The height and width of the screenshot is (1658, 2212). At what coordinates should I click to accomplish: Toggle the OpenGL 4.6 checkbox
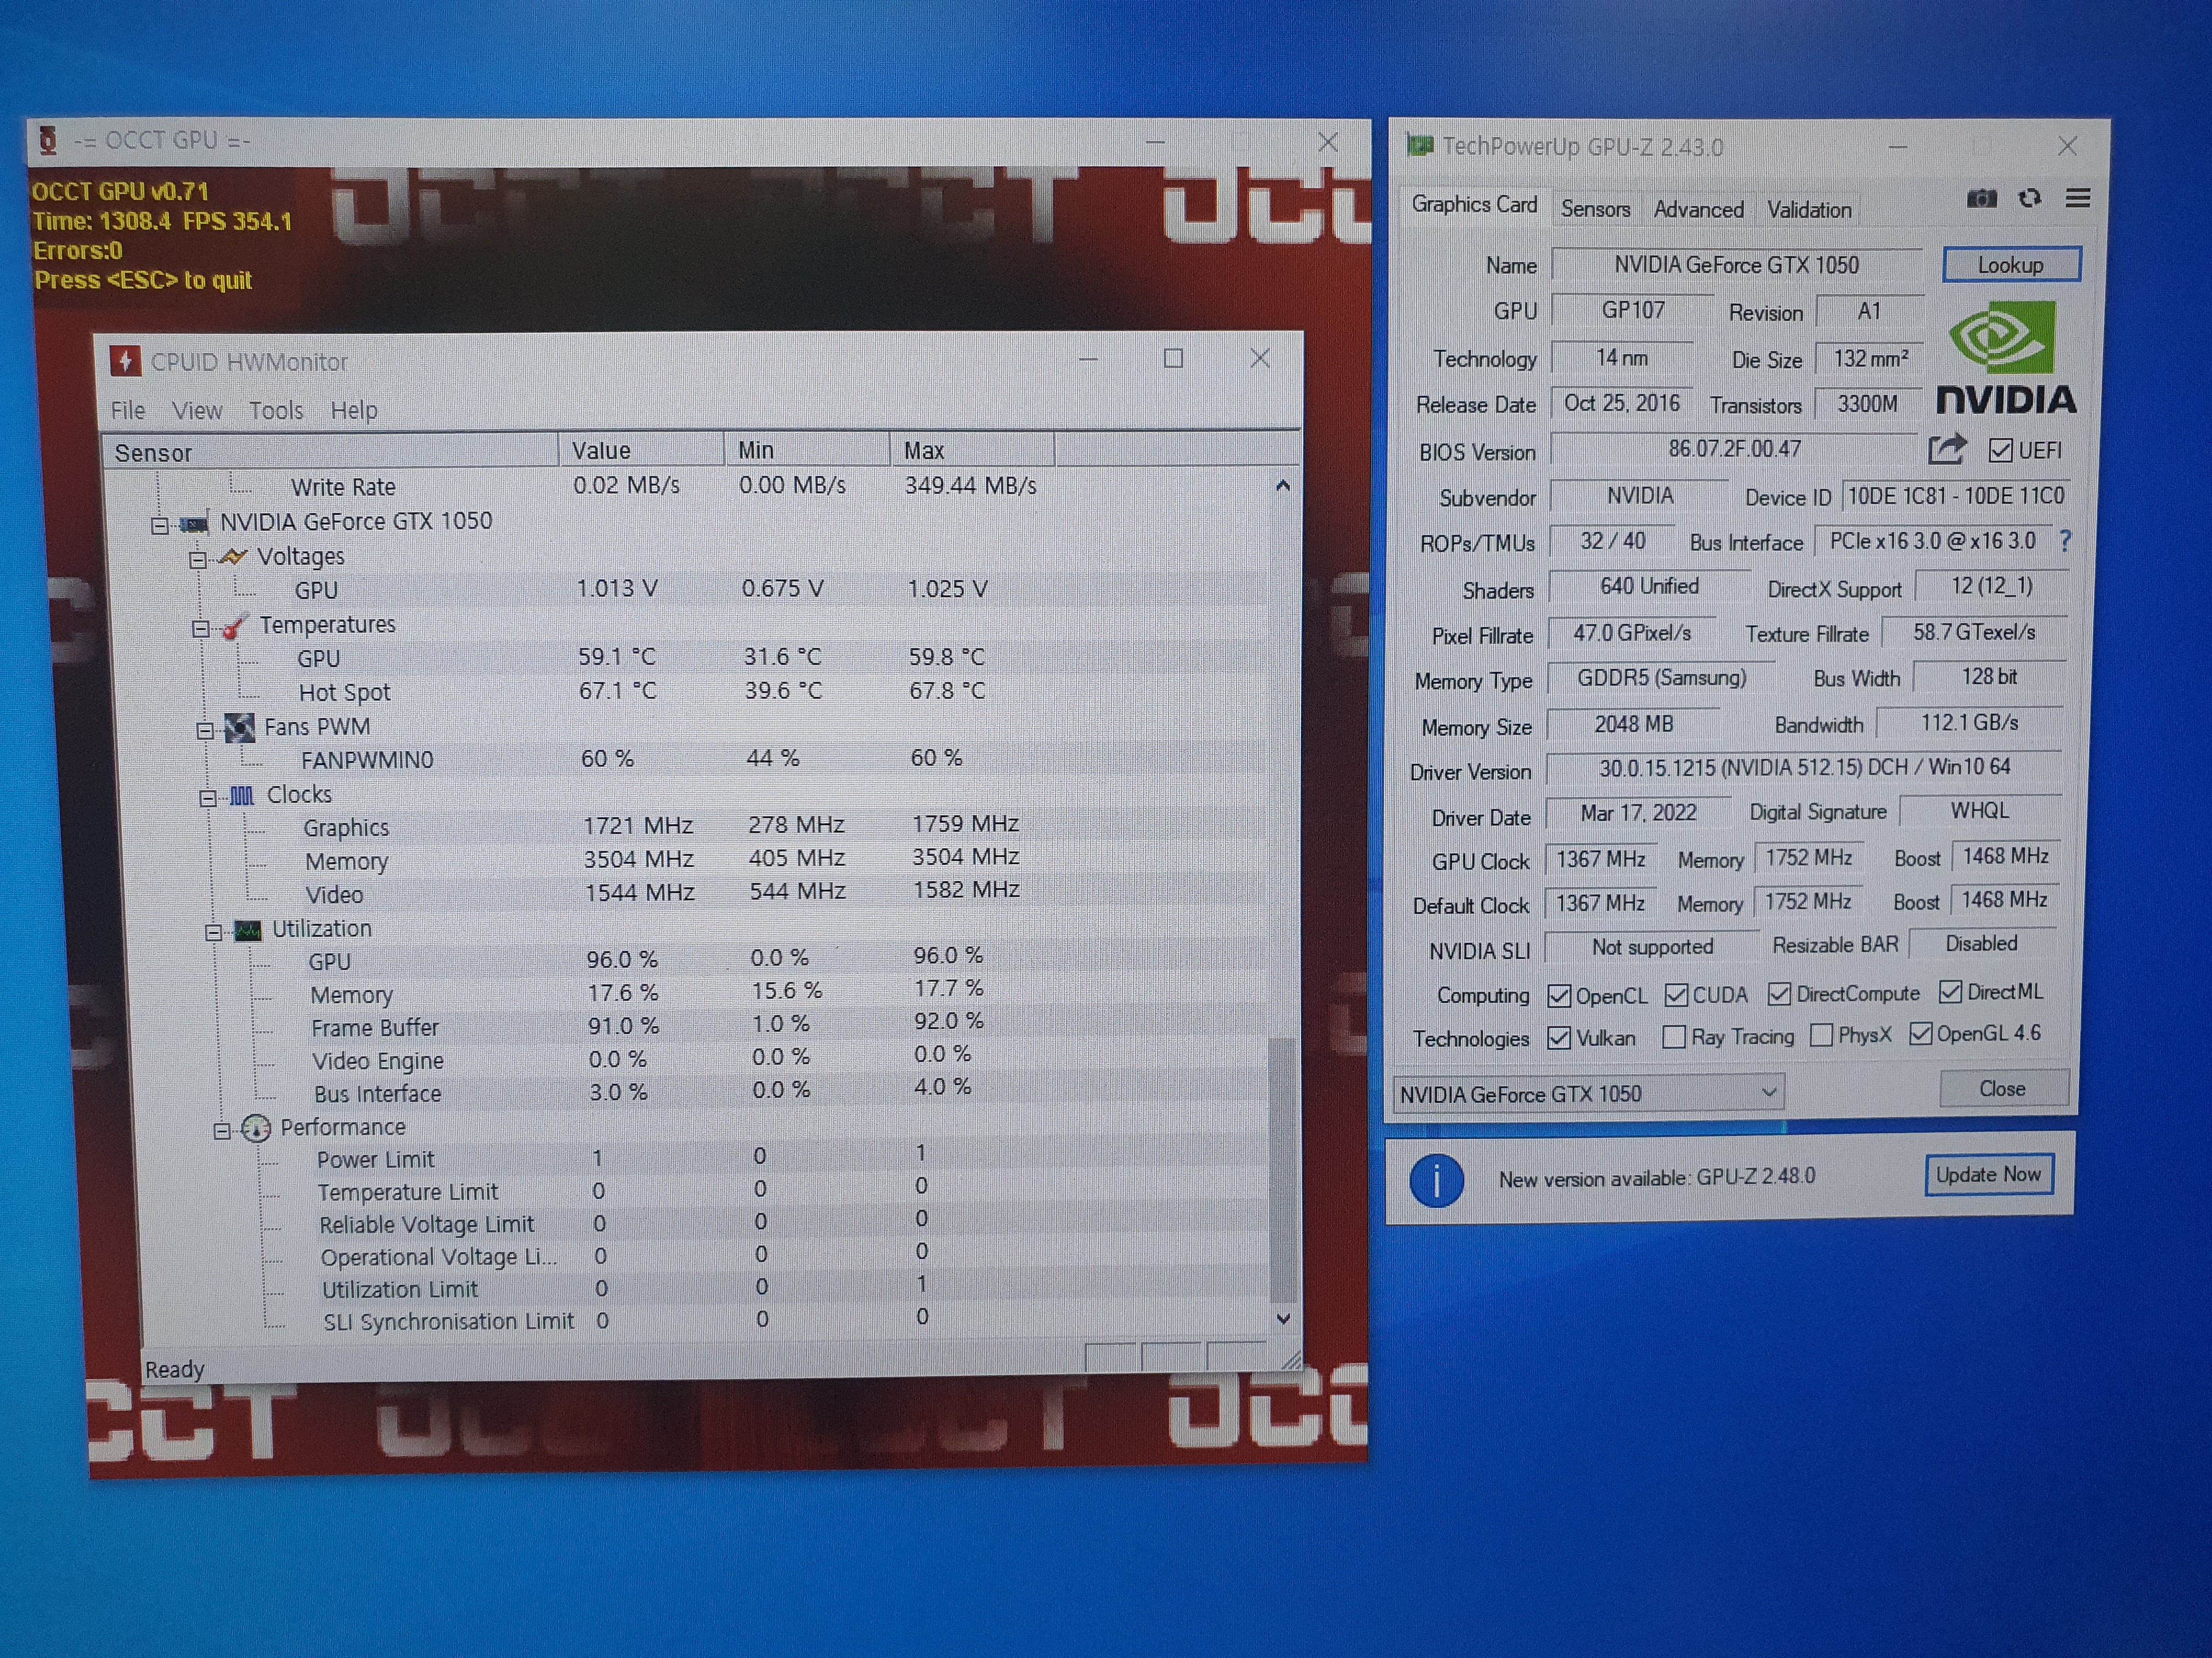click(x=1920, y=1034)
